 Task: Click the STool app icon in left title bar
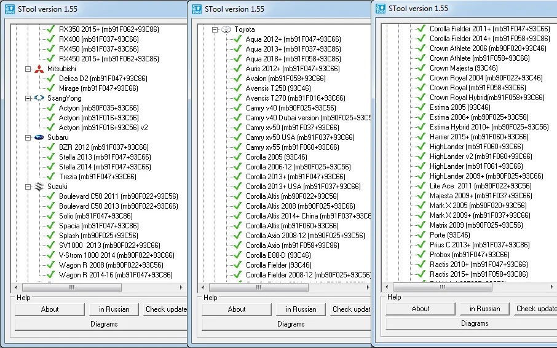click(10, 9)
